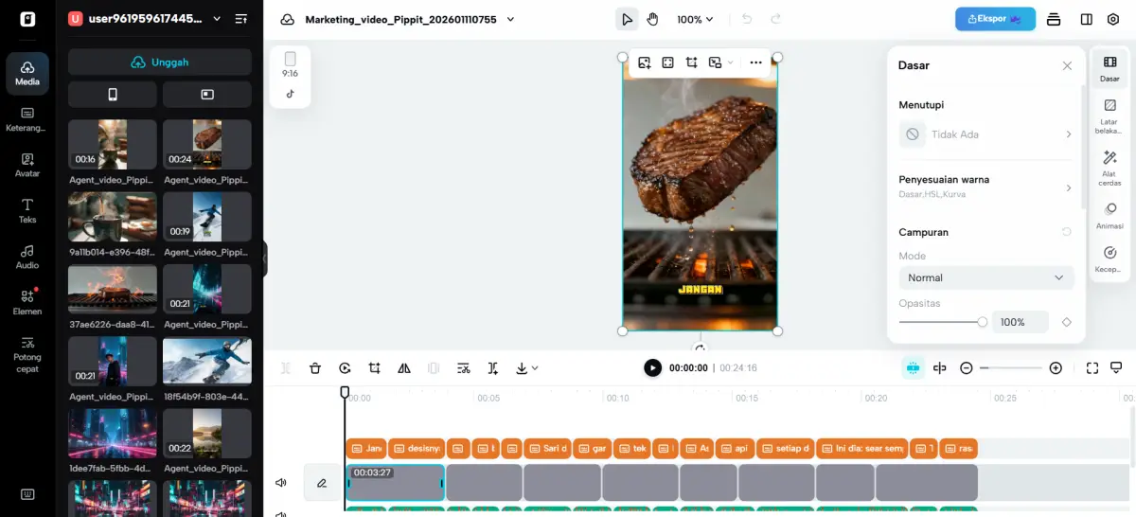Toggle the timeline magnet snapping button
Image resolution: width=1136 pixels, height=517 pixels.
point(913,368)
